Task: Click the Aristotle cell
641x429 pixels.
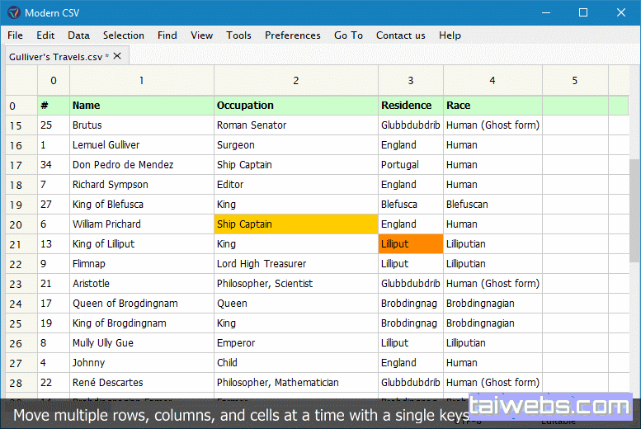Action: 141,284
